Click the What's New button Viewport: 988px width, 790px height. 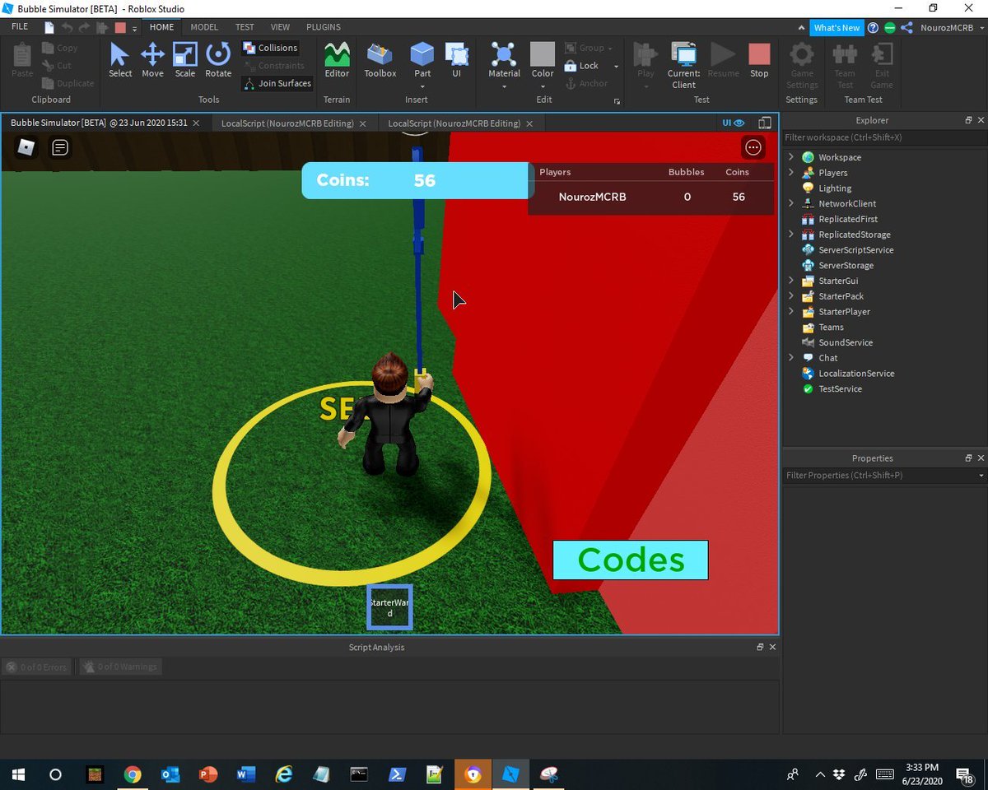coord(837,27)
